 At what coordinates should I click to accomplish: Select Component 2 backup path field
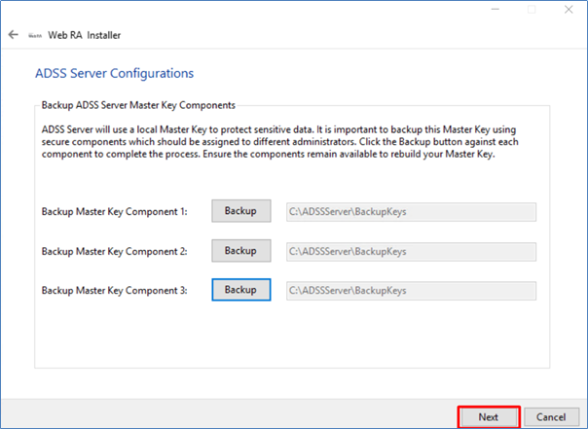click(x=412, y=251)
